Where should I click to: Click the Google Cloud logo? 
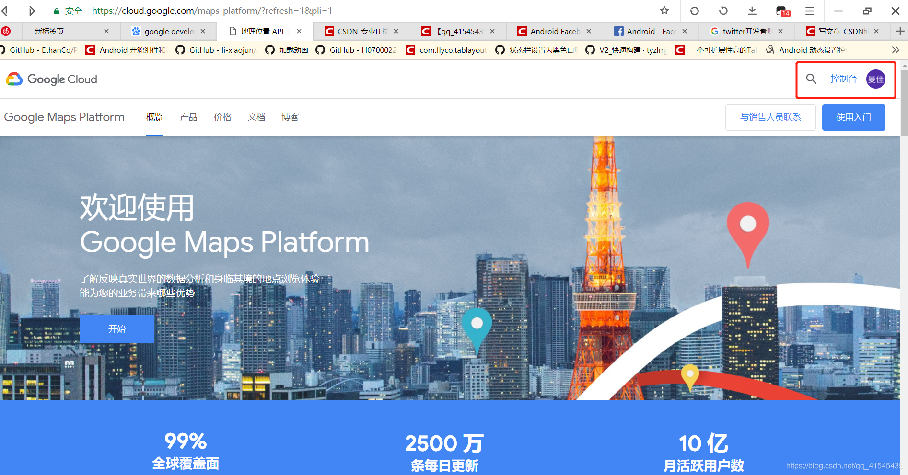(51, 79)
